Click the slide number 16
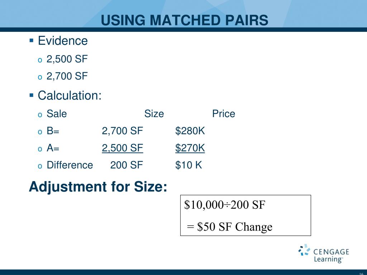Image resolution: width=367 pixels, height=275 pixels. point(361,274)
